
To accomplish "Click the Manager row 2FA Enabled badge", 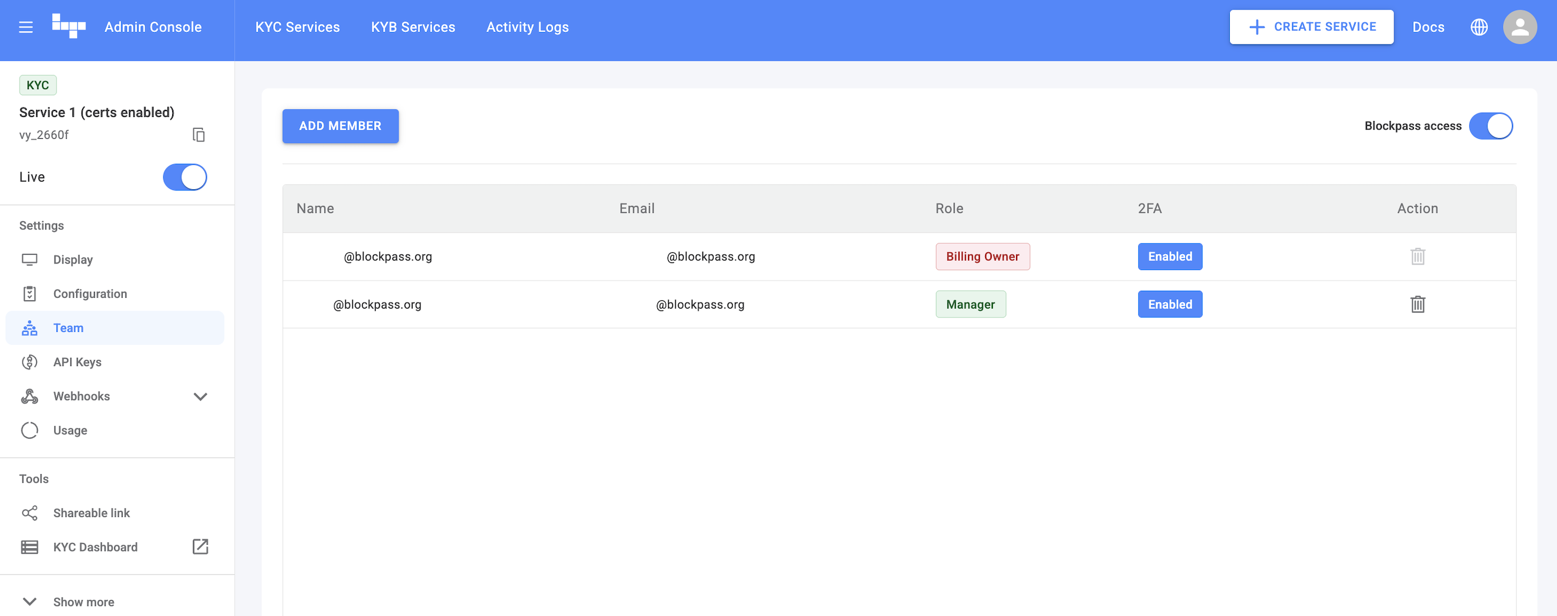I will click(1170, 304).
